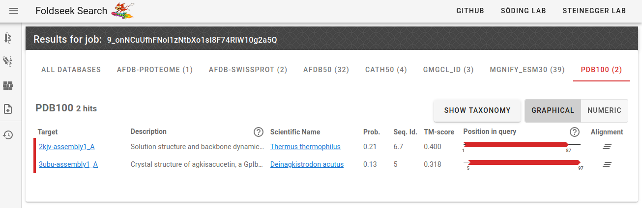The height and width of the screenshot is (208, 642).
Task: Show the Position in query help icon
Action: point(574,132)
